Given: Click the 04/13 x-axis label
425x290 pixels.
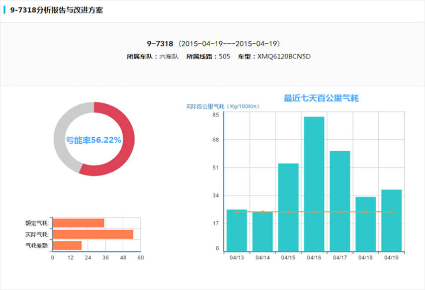Looking at the screenshot, I should pyautogui.click(x=237, y=258).
